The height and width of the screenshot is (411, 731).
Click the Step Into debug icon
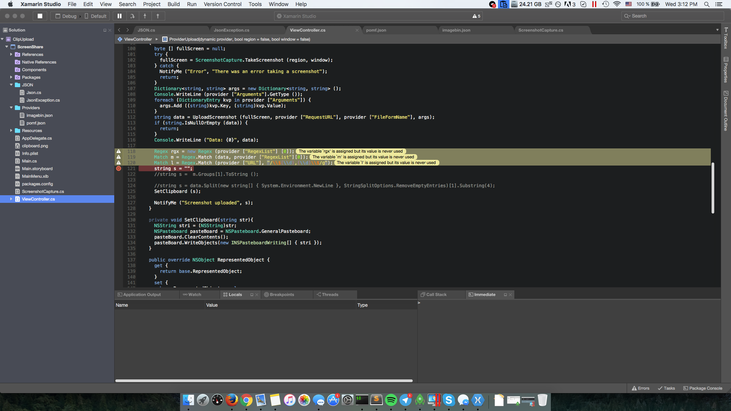click(145, 16)
